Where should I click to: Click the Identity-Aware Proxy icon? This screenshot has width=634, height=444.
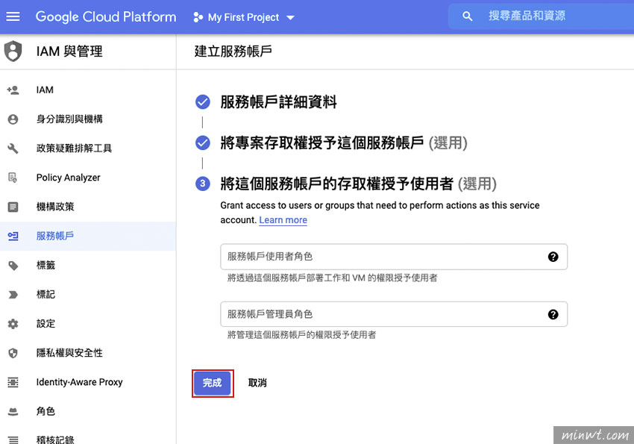13,382
